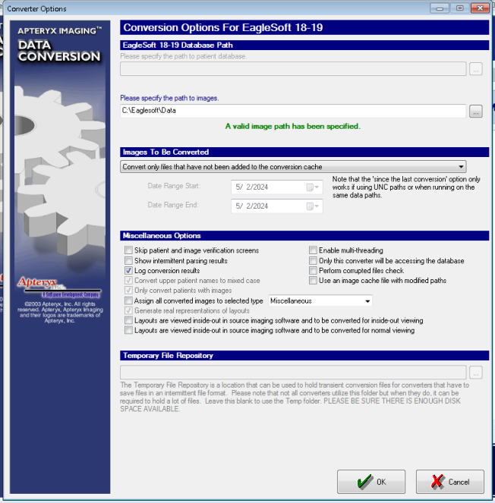This screenshot has height=503, width=495.
Task: Click the Date Range End date field
Action: (x=276, y=206)
